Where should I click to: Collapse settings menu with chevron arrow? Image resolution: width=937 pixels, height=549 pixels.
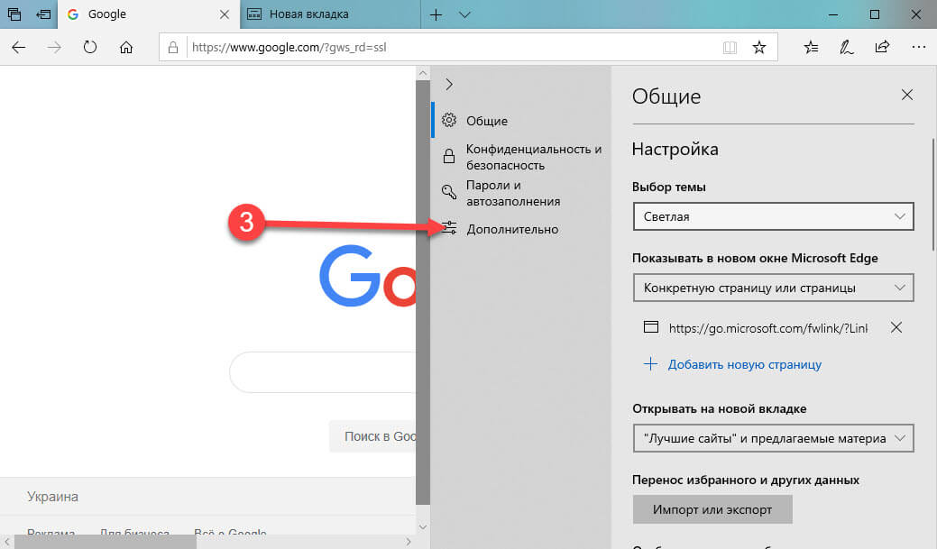coord(449,84)
